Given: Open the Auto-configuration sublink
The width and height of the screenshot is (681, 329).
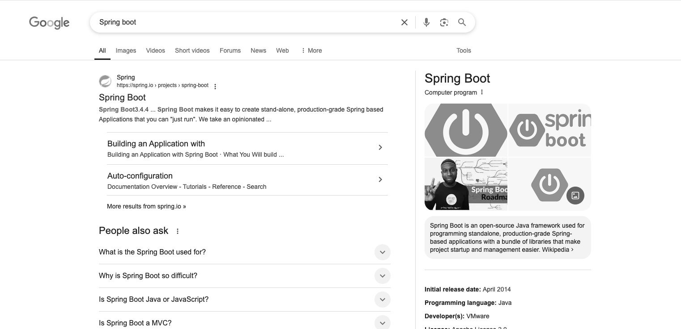Looking at the screenshot, I should coord(140,176).
